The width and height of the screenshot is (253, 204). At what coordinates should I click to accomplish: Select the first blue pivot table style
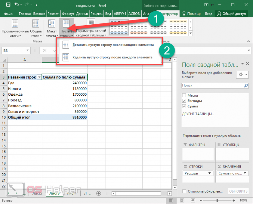pos(119,27)
